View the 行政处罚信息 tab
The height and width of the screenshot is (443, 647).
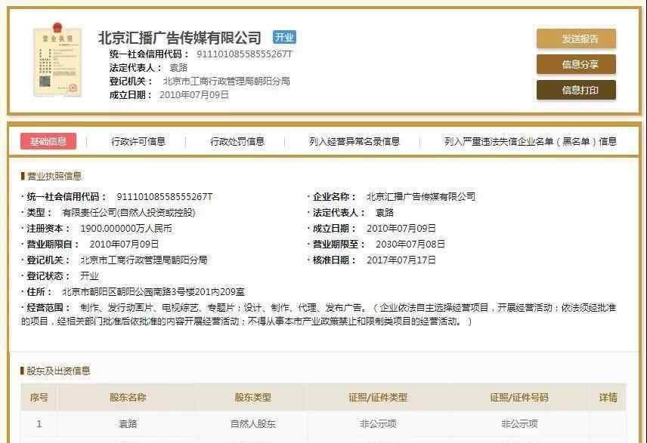pos(237,141)
